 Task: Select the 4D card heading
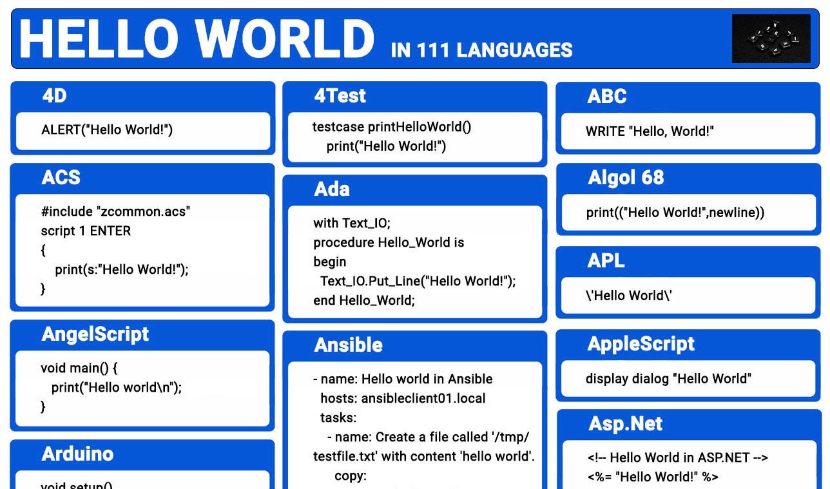point(55,96)
